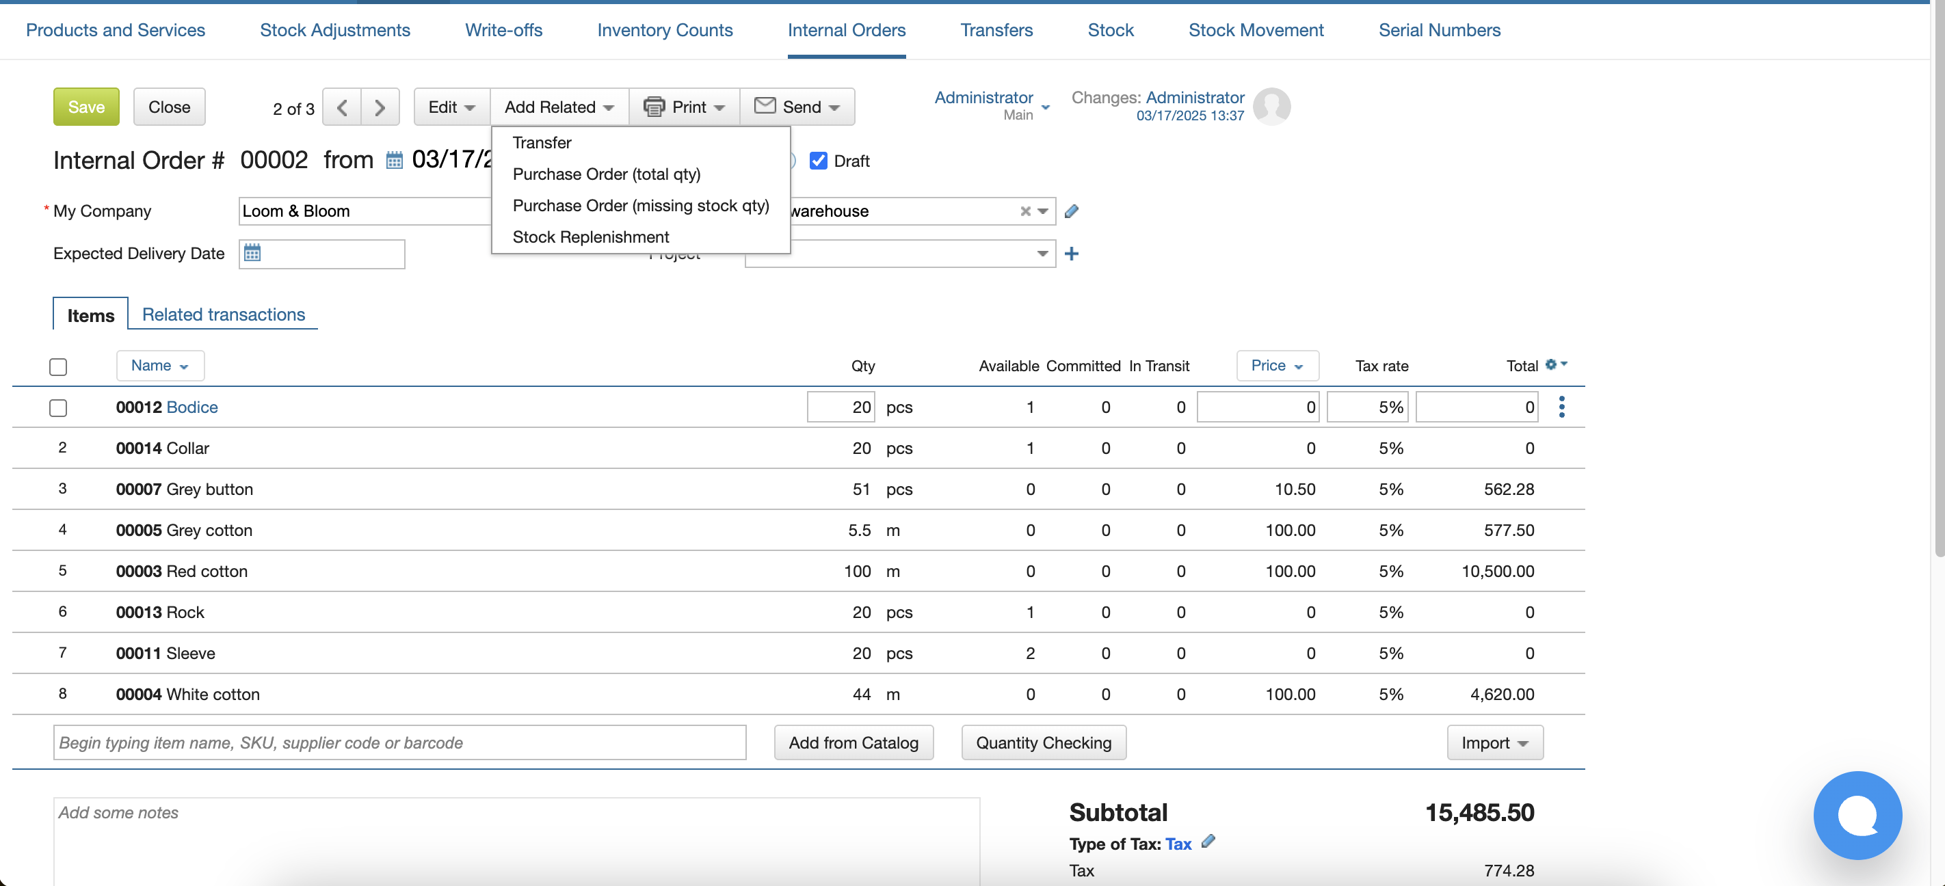The height and width of the screenshot is (886, 1945).
Task: Click the Bodice price field
Action: point(1258,407)
